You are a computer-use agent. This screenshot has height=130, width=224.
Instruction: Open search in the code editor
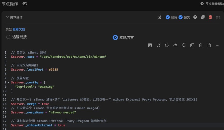pyautogui.click(x=184, y=45)
